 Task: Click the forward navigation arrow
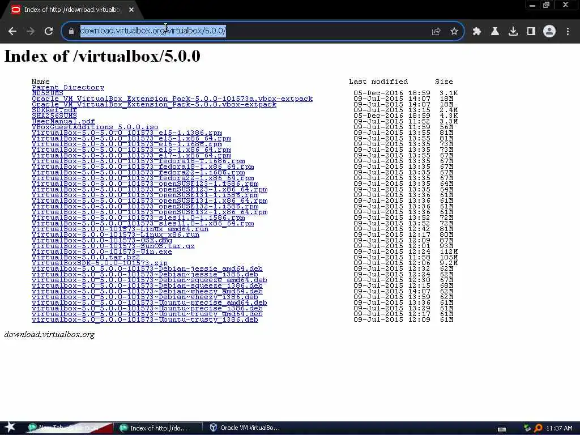(31, 32)
